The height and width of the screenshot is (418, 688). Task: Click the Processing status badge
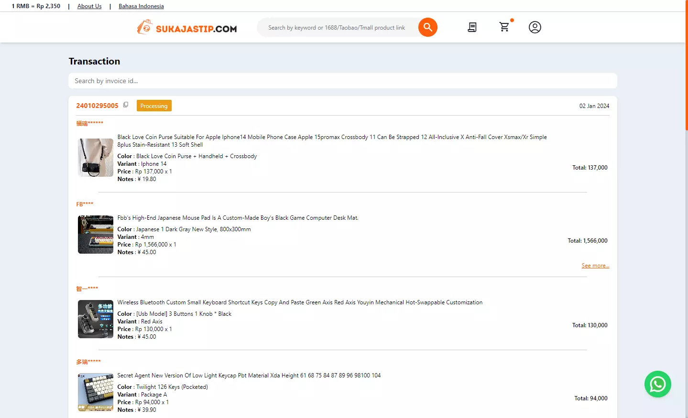(154, 106)
